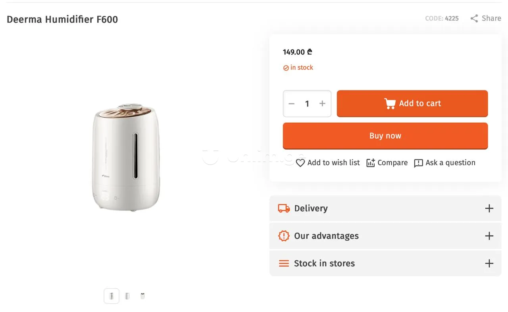Select the second product thumbnail
The height and width of the screenshot is (312, 508).
(x=127, y=296)
